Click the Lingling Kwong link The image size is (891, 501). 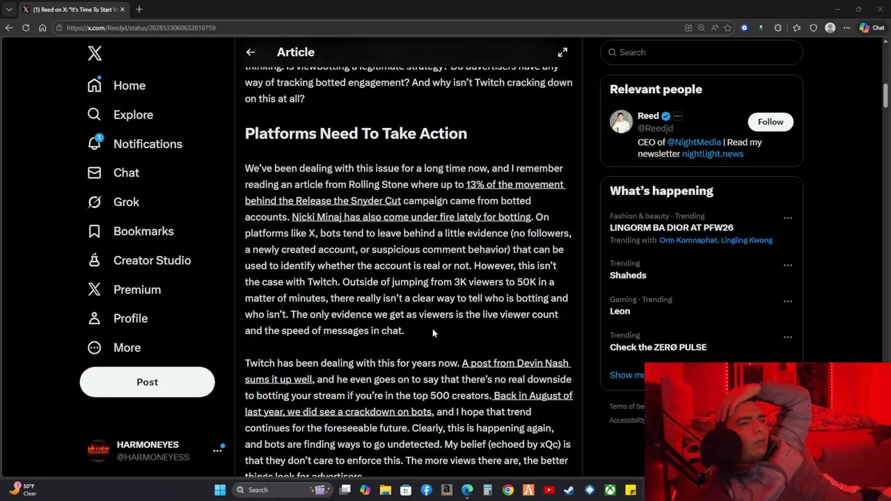click(x=746, y=240)
